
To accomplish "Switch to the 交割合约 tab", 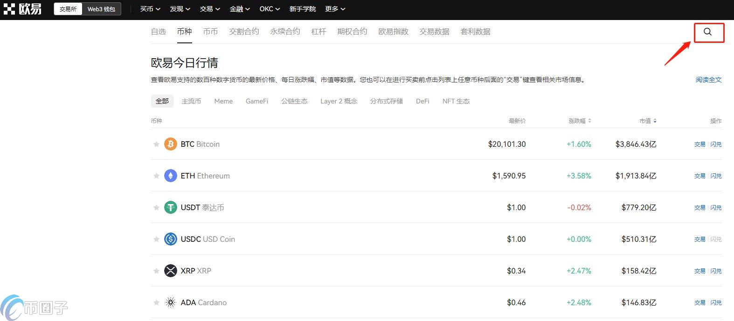I will [244, 31].
